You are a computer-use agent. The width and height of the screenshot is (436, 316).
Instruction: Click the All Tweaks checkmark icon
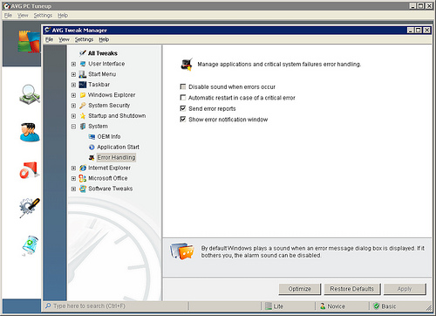coord(83,53)
